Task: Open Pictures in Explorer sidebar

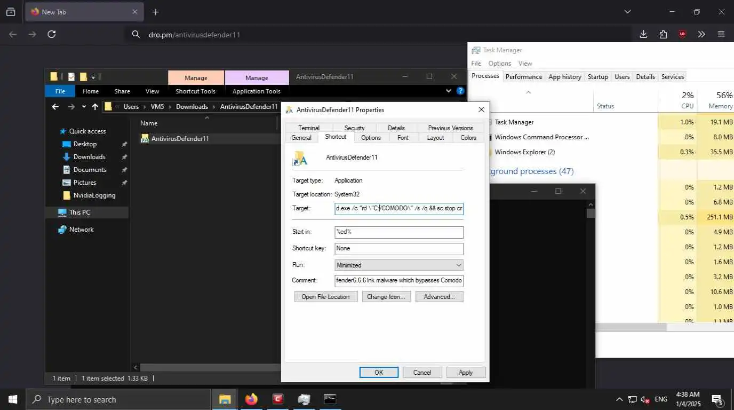Action: coord(85,183)
